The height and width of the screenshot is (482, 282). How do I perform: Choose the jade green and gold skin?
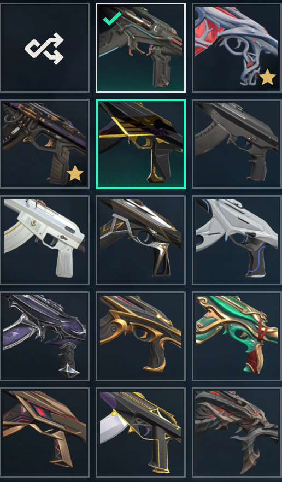[237, 336]
